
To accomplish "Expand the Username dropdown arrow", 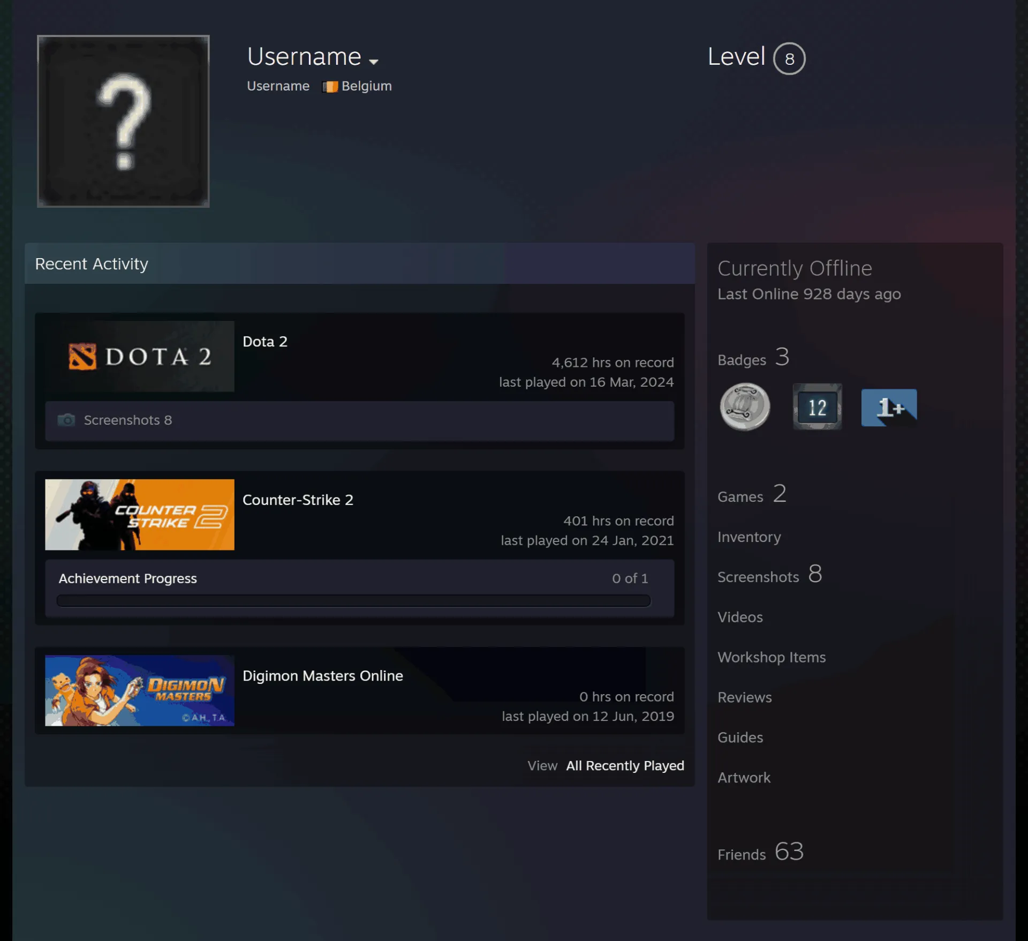I will [x=374, y=62].
